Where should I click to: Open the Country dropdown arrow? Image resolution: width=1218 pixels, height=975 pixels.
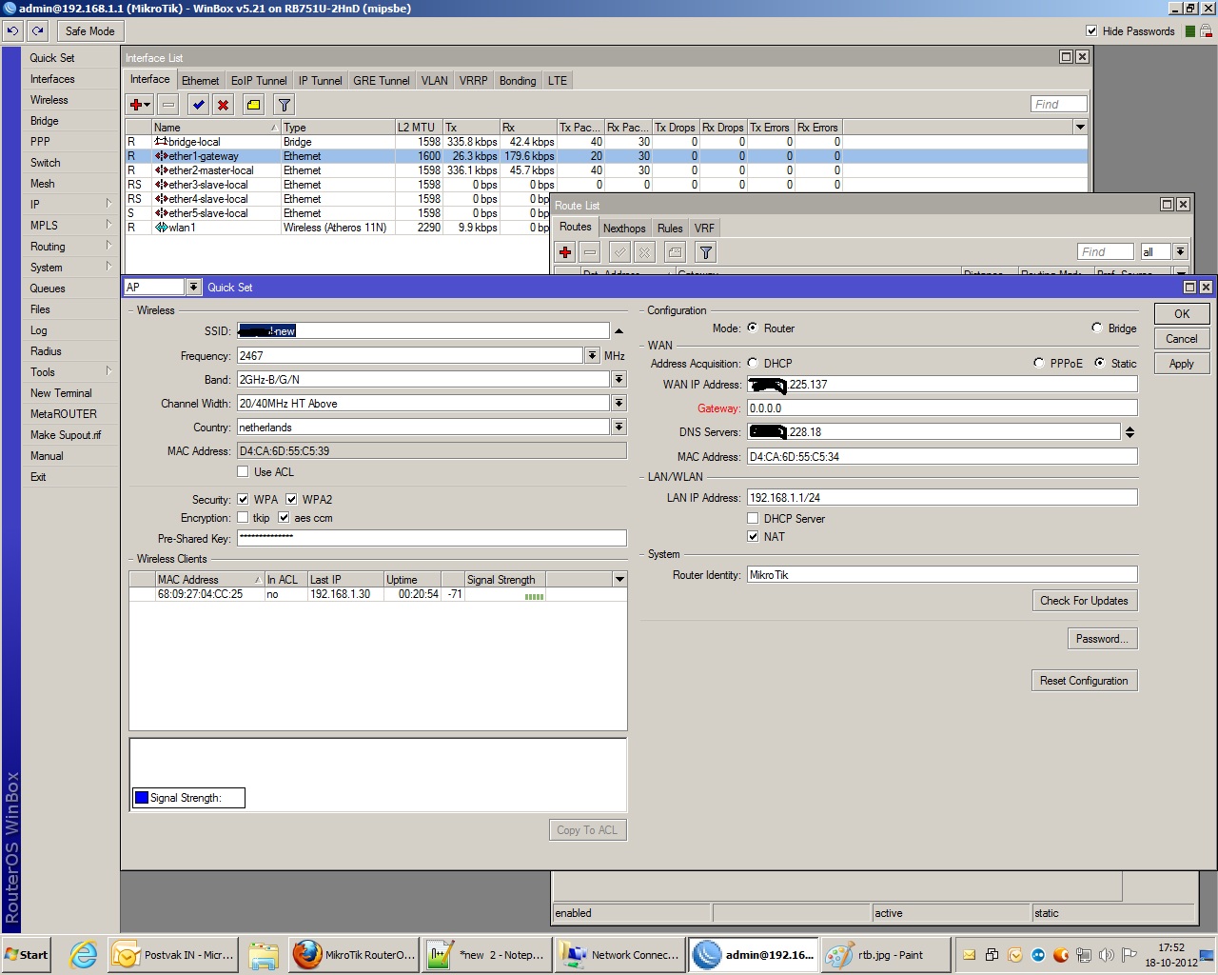pos(619,427)
